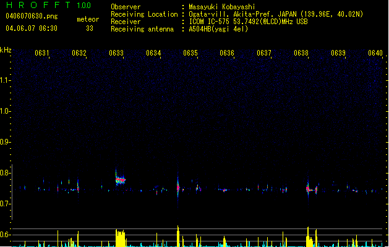Screen dimensions: 389x247
Task: Click the 0.6 kHz axis label
Action: 5,235
